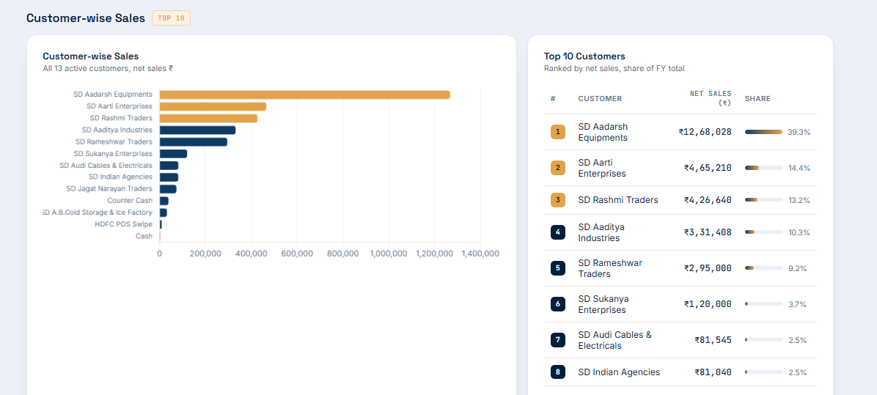Select the SD Rashmi Traders chart bar
877x395 pixels.
click(x=208, y=119)
